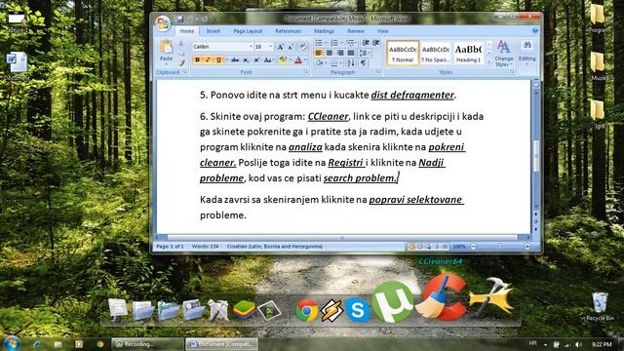The width and height of the screenshot is (624, 351).
Task: Increase the paragraph indent
Action: point(375,43)
